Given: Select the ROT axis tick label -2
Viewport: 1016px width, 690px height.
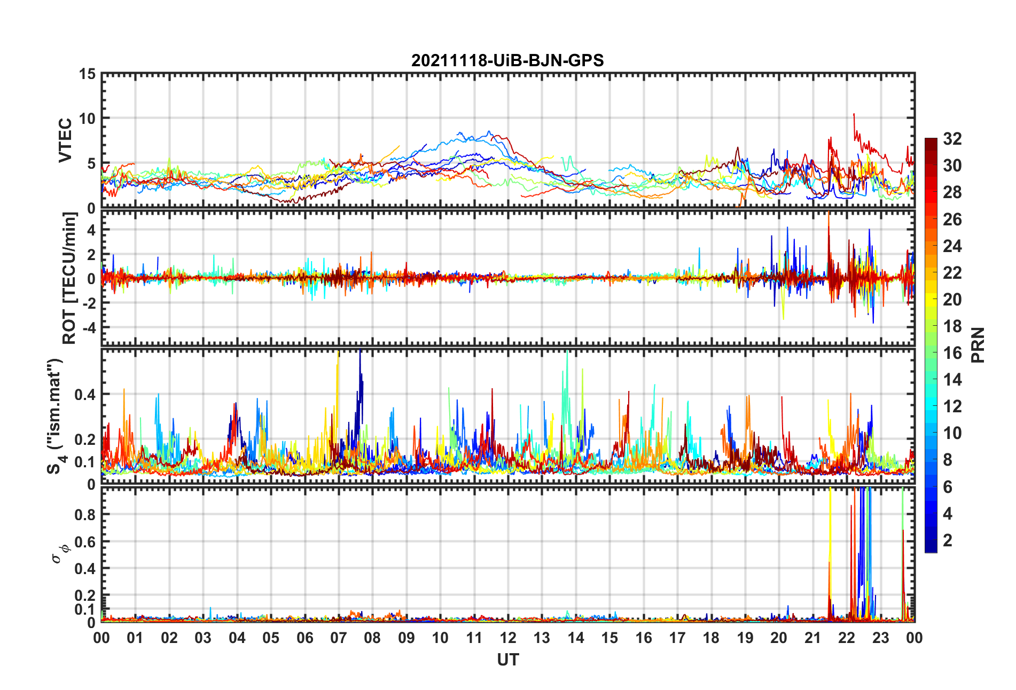Looking at the screenshot, I should 88,303.
